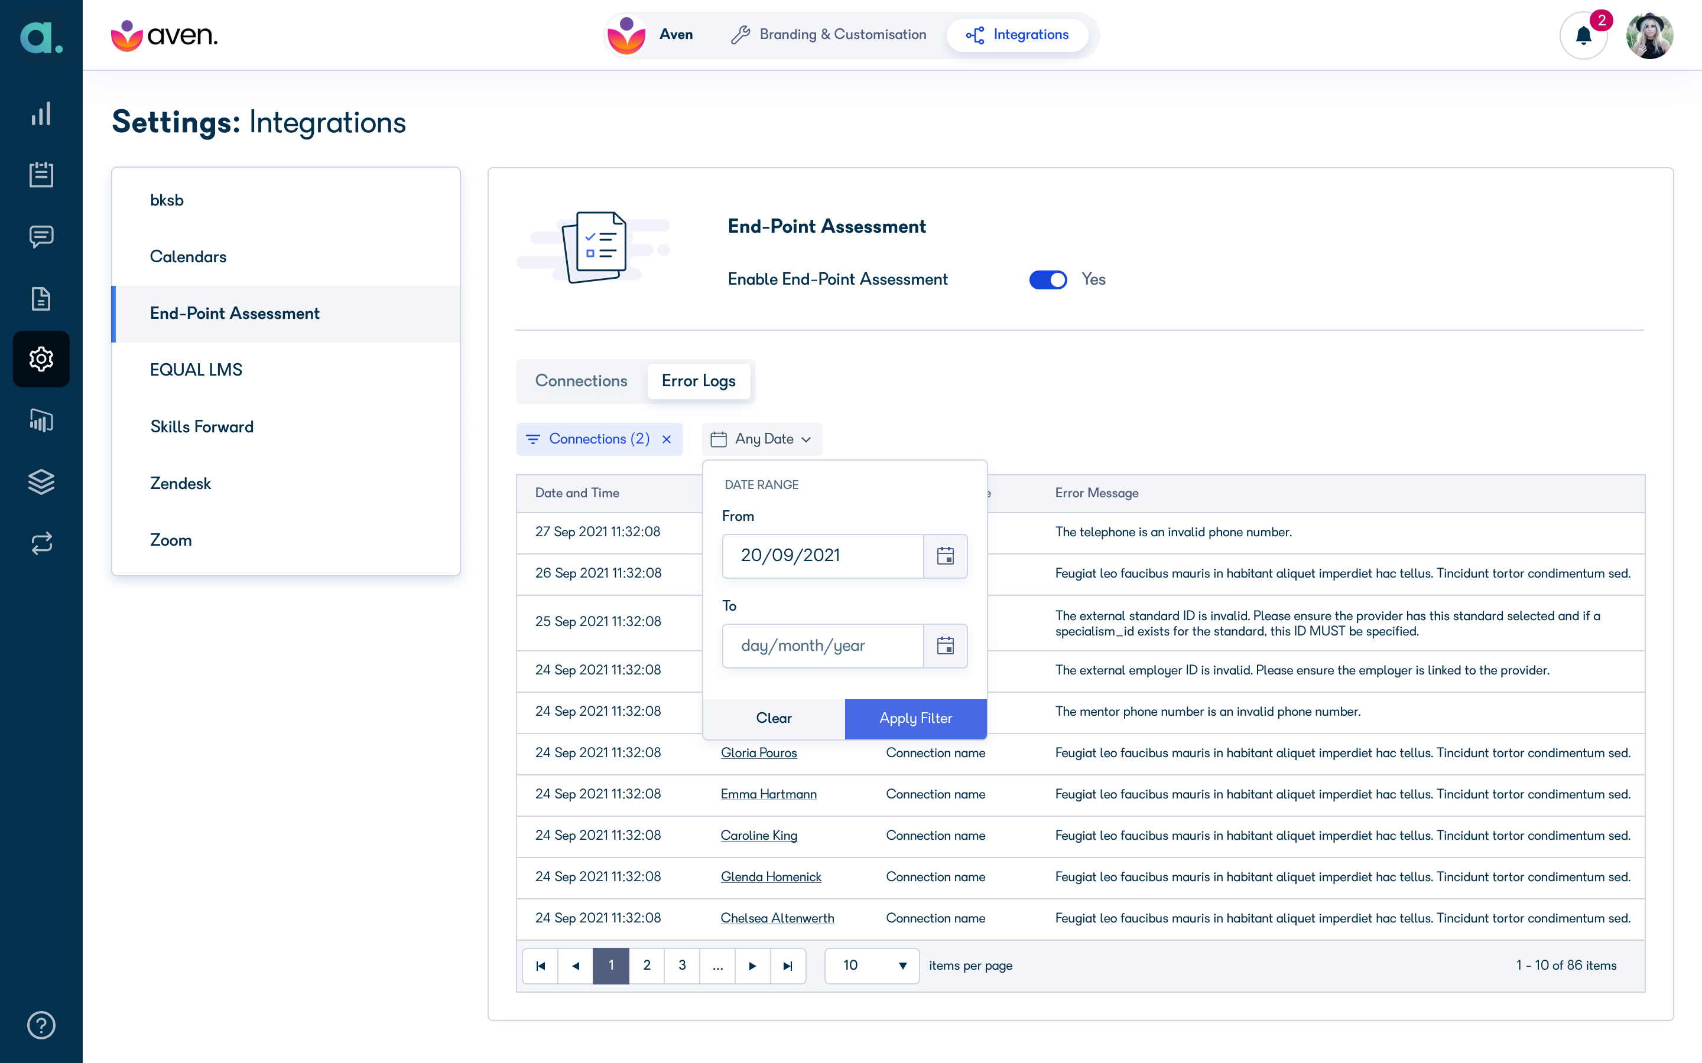Click the ellipsis more pages button

[717, 966]
